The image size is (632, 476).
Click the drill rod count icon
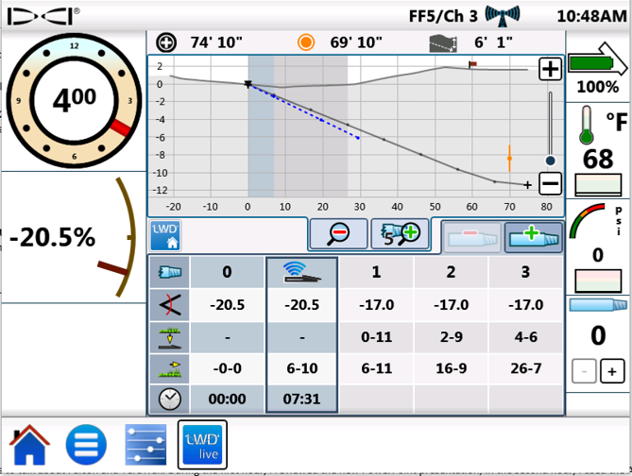coord(598,305)
